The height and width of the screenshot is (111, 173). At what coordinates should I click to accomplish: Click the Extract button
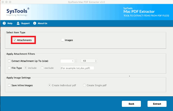[157, 104]
